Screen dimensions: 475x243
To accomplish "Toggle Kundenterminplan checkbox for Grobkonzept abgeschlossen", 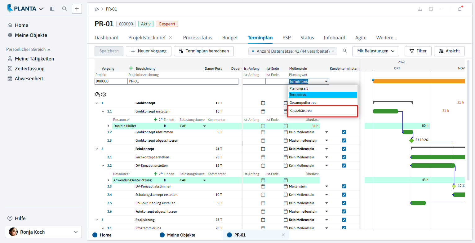I will pyautogui.click(x=344, y=140).
